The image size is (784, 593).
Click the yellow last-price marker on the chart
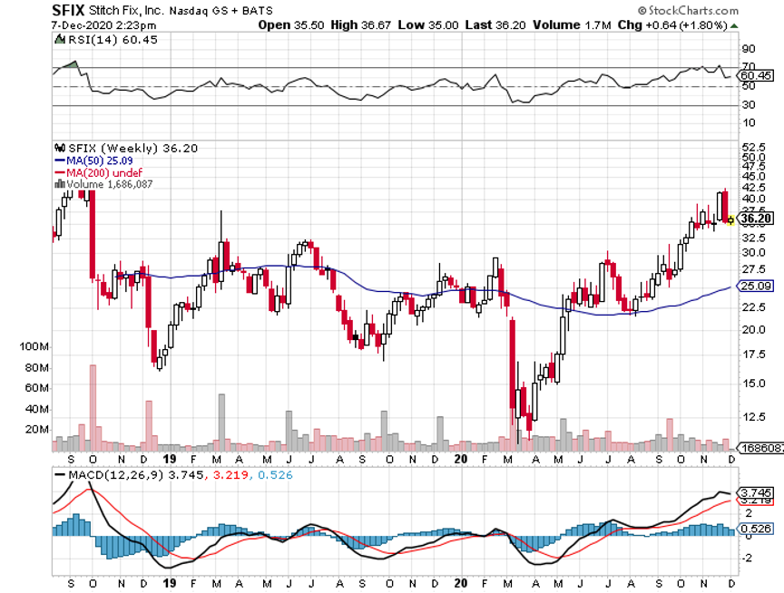pyautogui.click(x=731, y=219)
